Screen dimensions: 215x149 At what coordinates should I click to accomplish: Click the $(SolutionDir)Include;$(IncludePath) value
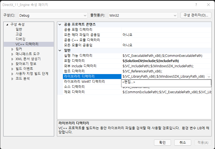[x=151, y=61]
